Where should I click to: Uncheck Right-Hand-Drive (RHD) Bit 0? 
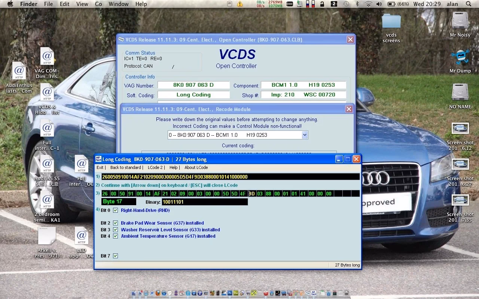tap(115, 210)
